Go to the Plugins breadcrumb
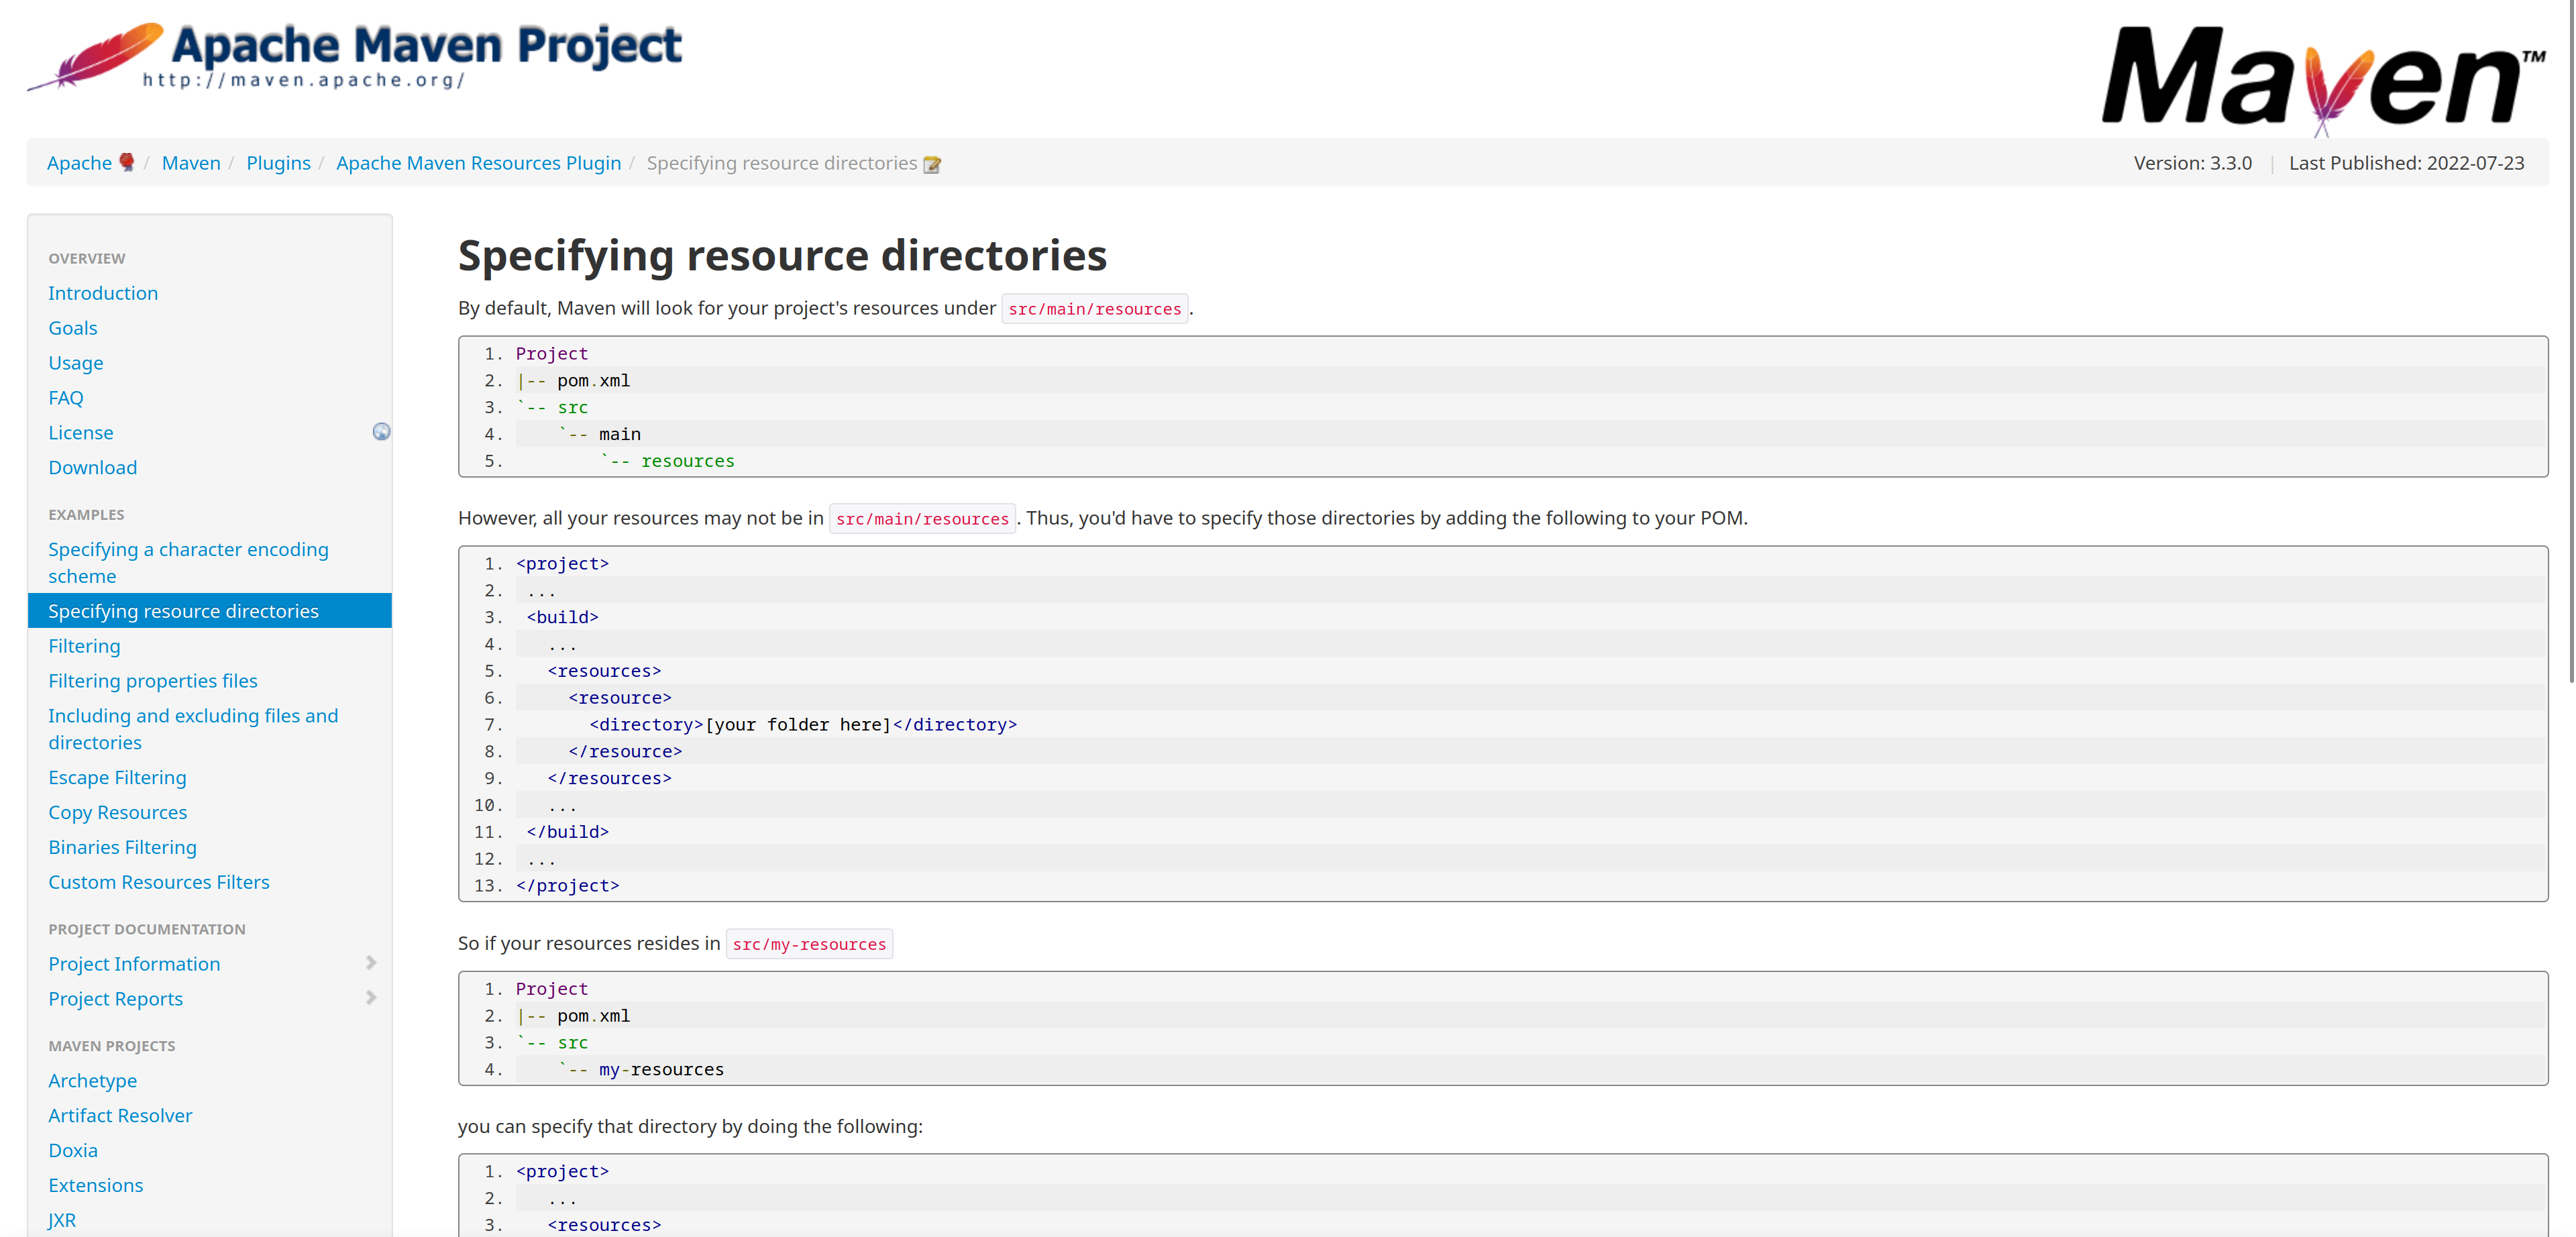This screenshot has height=1237, width=2576. [278, 163]
